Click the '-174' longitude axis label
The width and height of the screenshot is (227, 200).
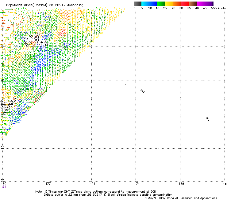click(91, 184)
